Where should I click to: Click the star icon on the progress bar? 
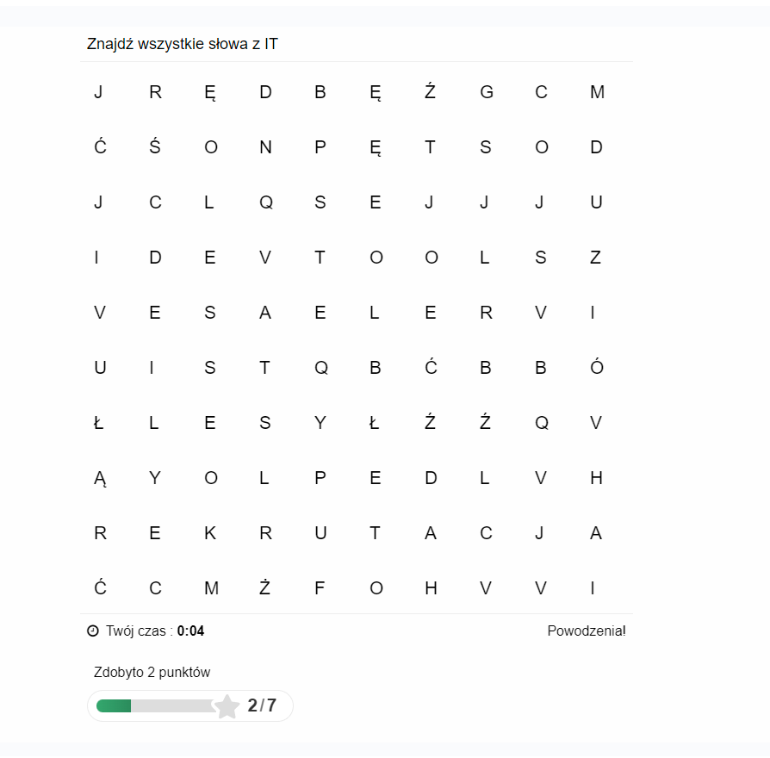pyautogui.click(x=227, y=706)
